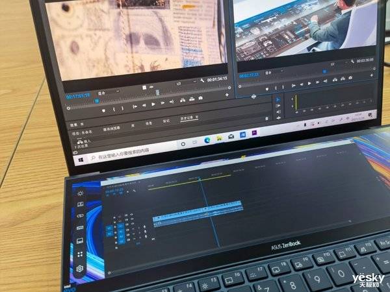The image size is (390, 292).
Task: Click the Program monitor blue timecode
Action: (x=249, y=75)
